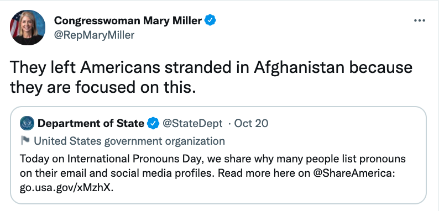Click the line "they are focused on this."
The width and height of the screenshot is (439, 211).
(102, 88)
